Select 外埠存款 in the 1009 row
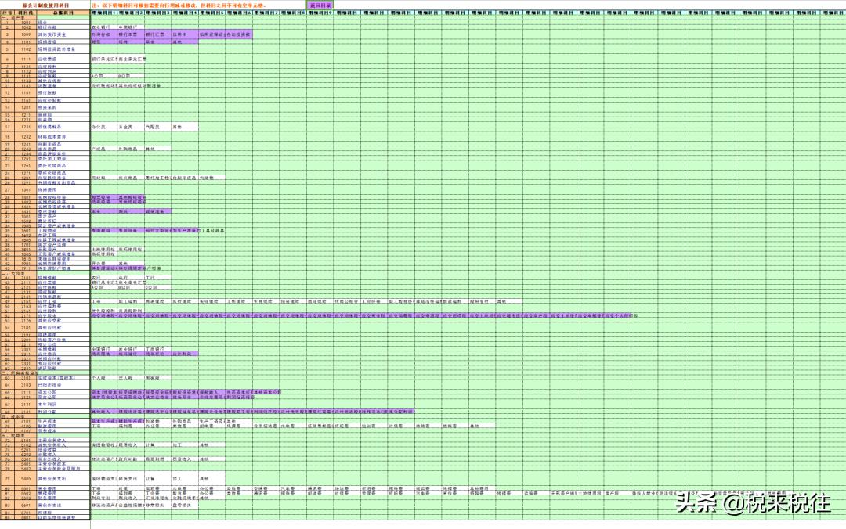846x529 pixels. [103, 34]
